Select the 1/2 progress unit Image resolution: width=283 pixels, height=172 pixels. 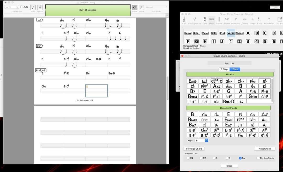[x=201, y=158]
